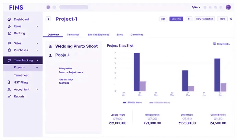The image size is (237, 140).
Task: Toggle Unbillable Hours legend series
Action: click(x=159, y=102)
